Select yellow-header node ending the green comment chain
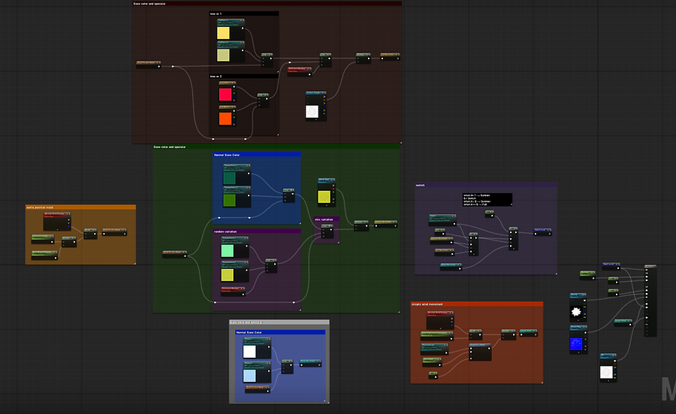Viewport: 676px width, 414px height. pos(385,224)
